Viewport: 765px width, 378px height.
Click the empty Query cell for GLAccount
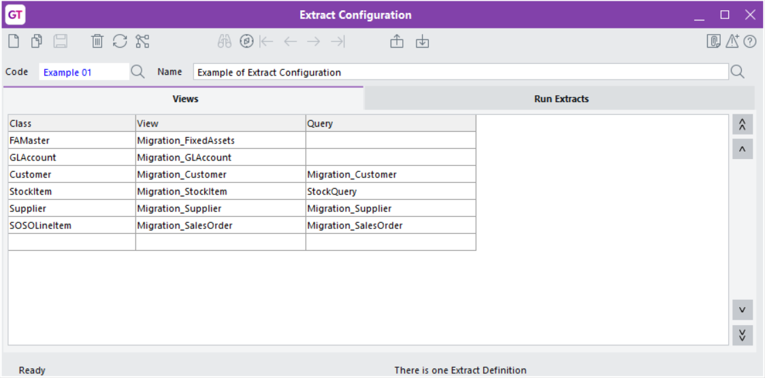click(391, 157)
